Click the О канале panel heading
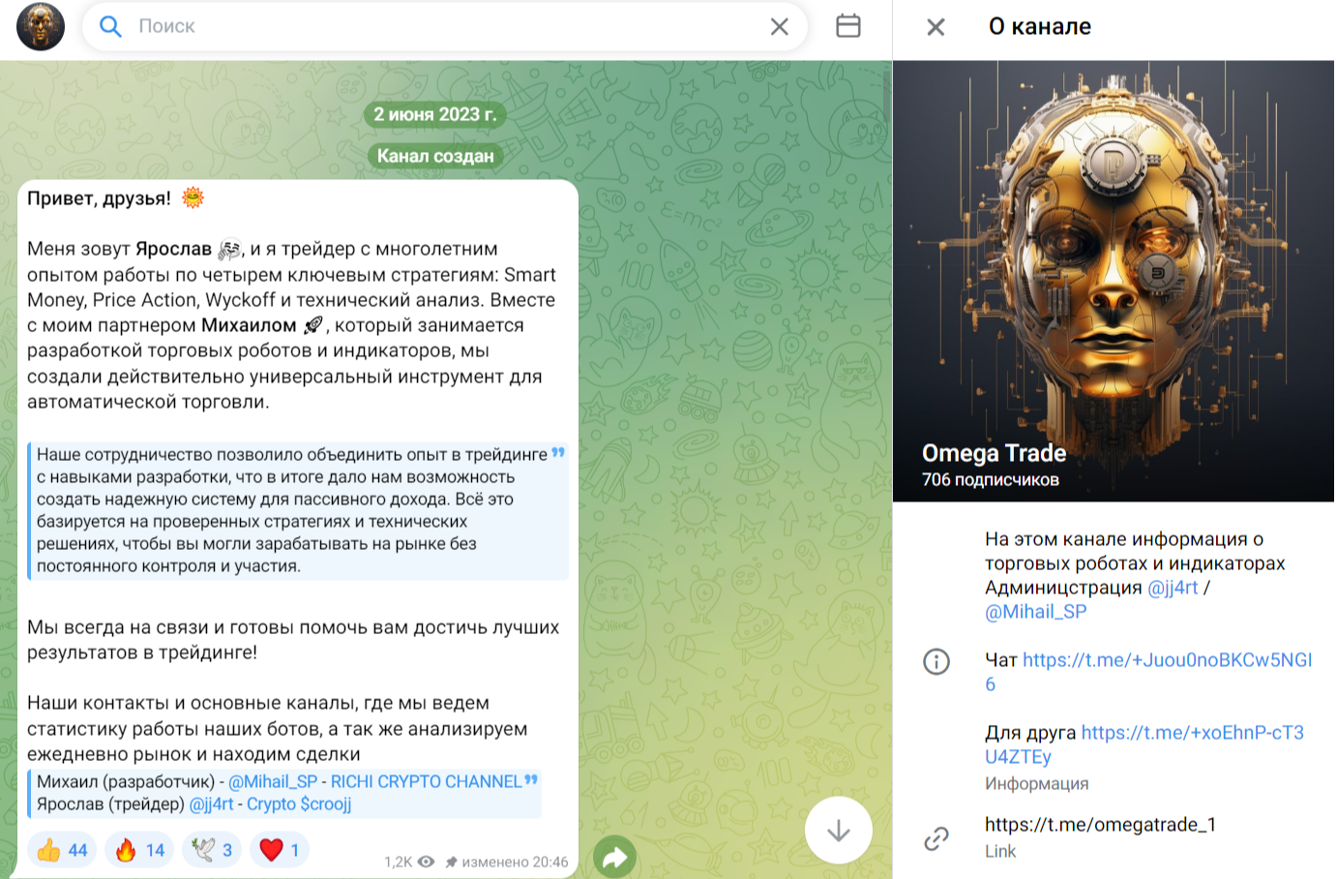The image size is (1337, 879). coord(1040,26)
